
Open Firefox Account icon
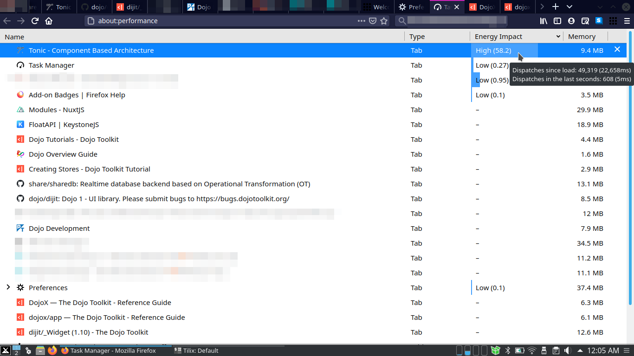point(571,21)
